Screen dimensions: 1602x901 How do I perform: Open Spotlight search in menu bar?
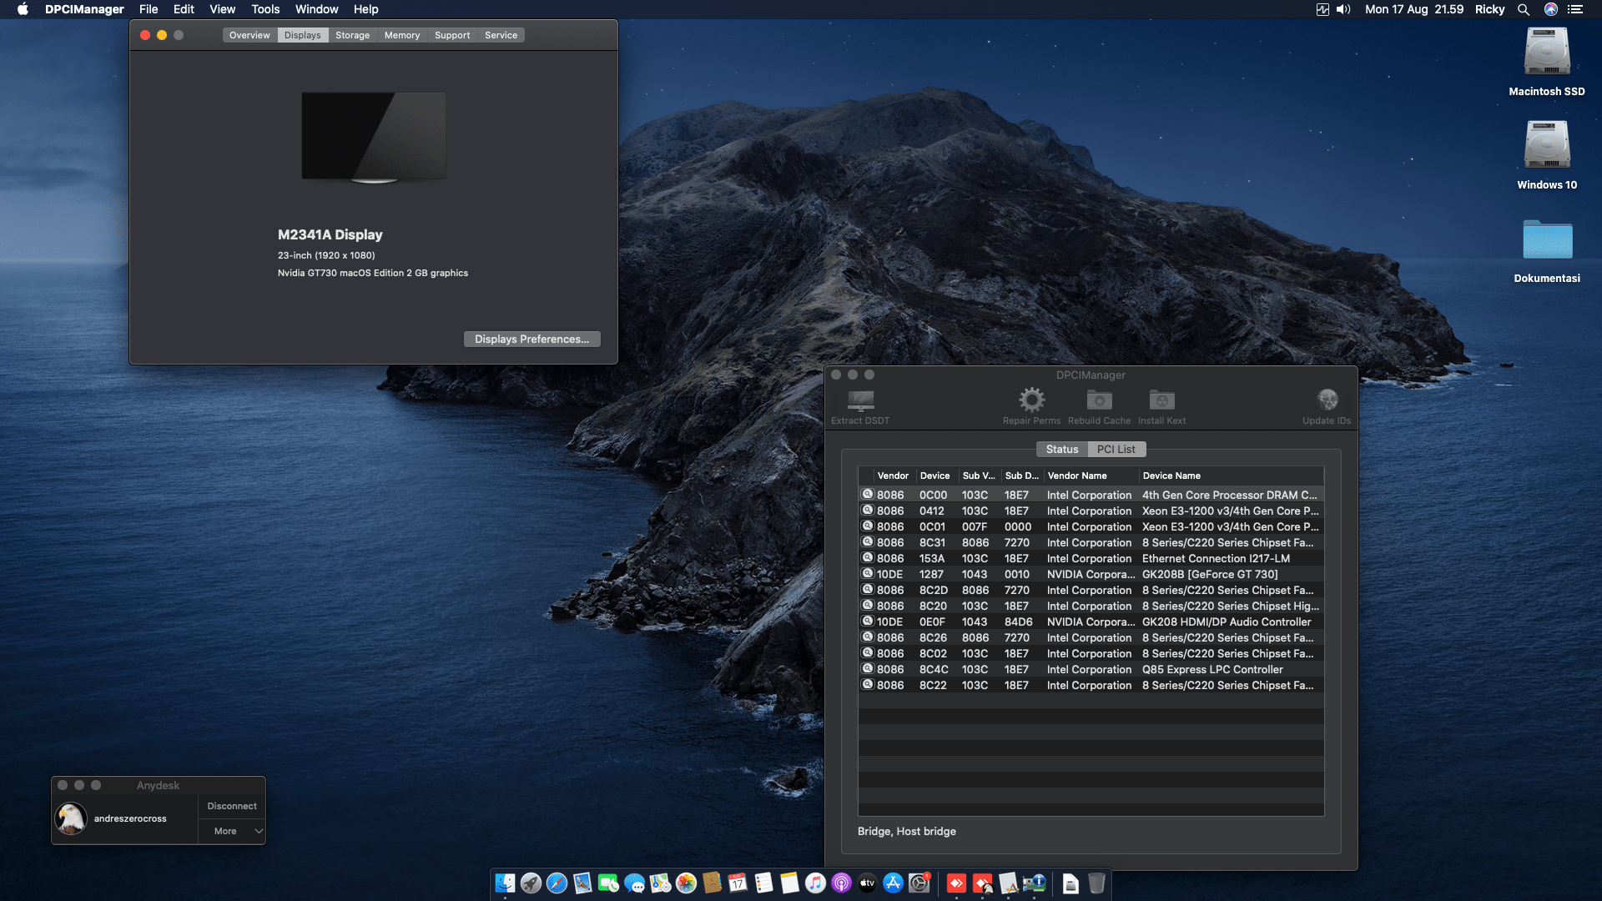click(1523, 9)
